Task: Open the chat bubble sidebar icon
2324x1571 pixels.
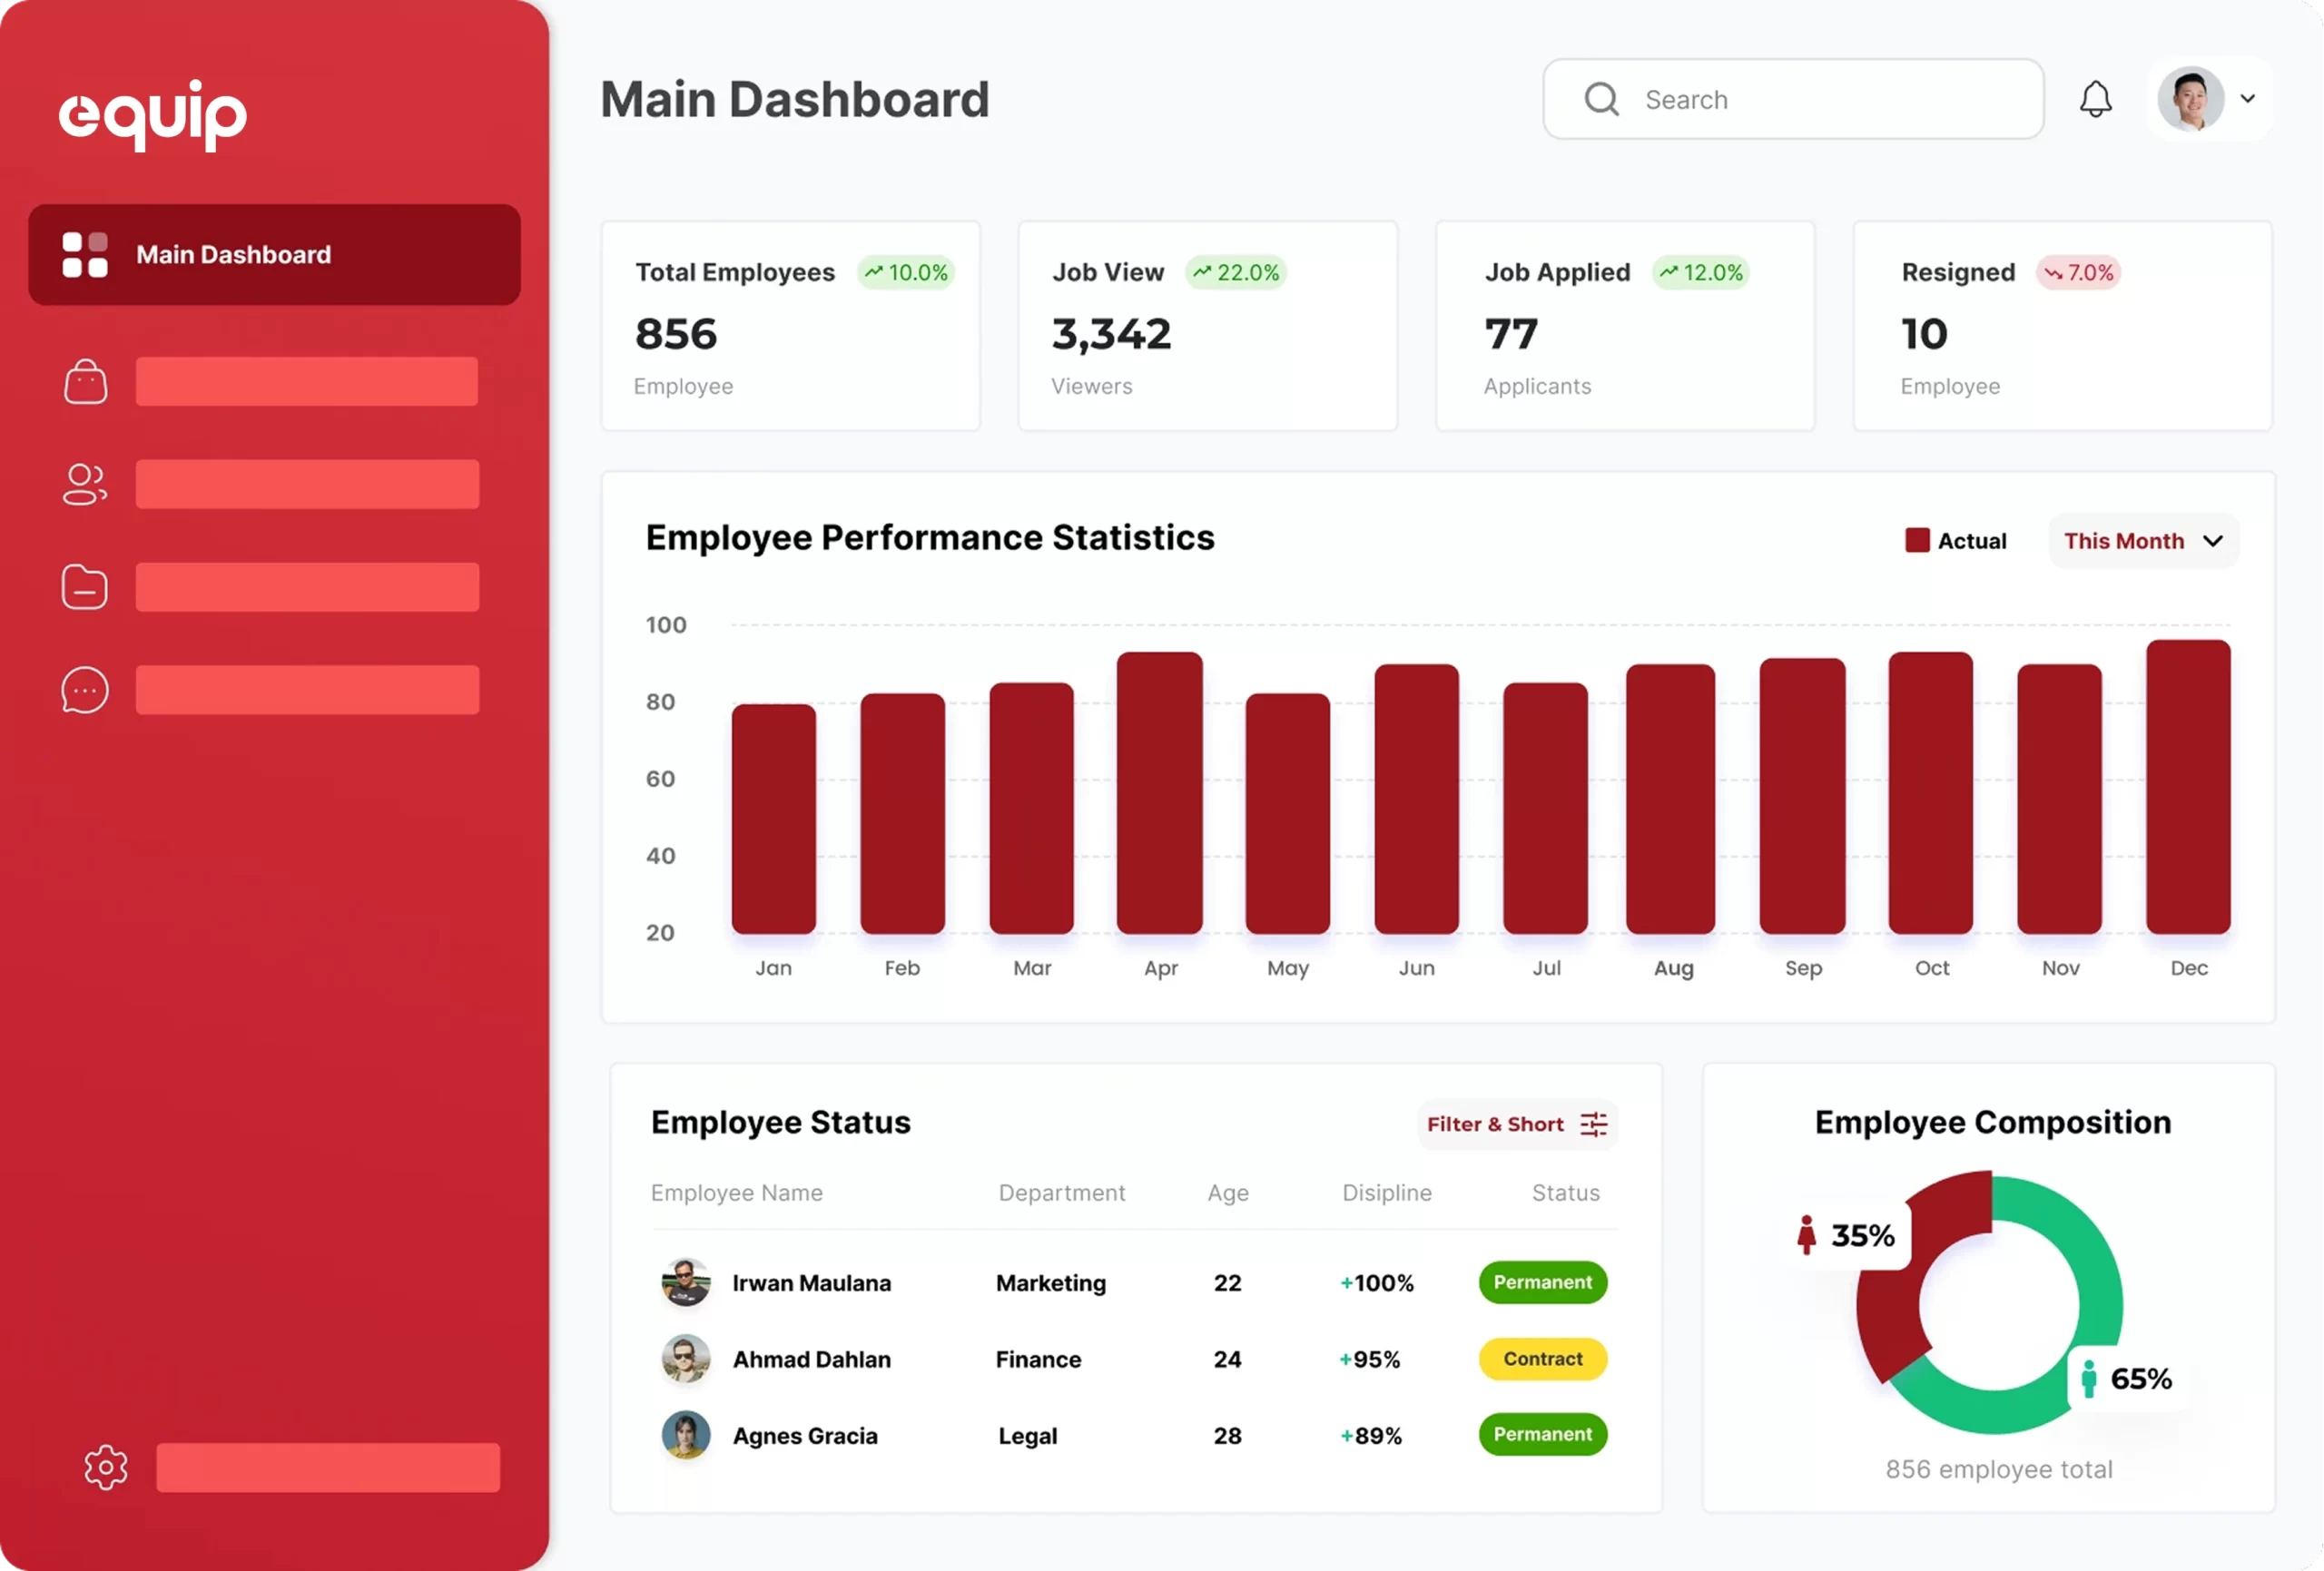Action: pos(85,690)
